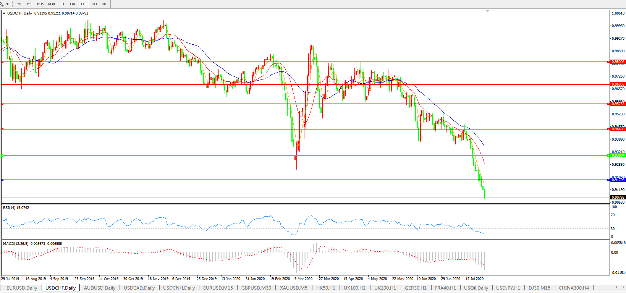626x293 pixels.
Task: Click the chart shift triangle marker
Action: (x=487, y=11)
